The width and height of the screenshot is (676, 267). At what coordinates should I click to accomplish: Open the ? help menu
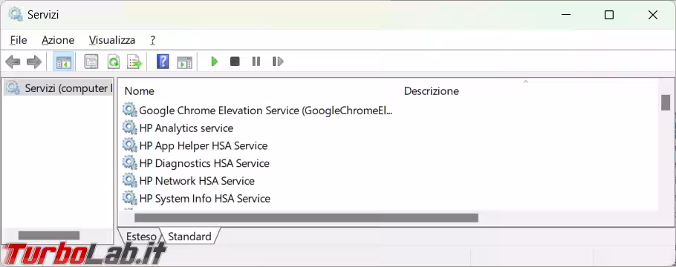(x=152, y=40)
